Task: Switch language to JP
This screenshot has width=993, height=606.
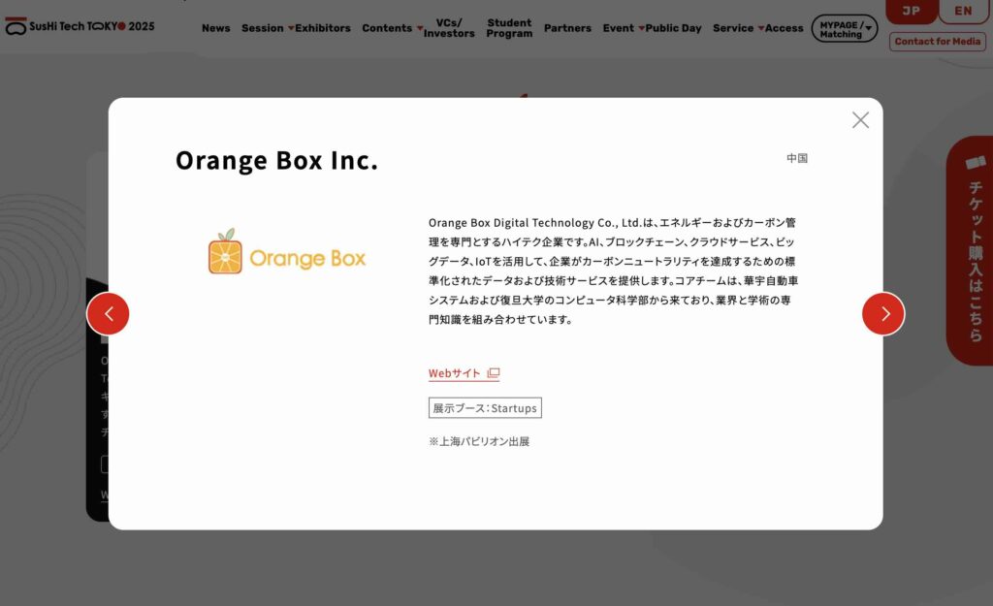Action: [912, 11]
